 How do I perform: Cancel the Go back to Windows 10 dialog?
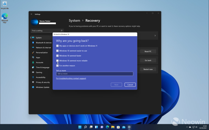[x=130, y=85]
